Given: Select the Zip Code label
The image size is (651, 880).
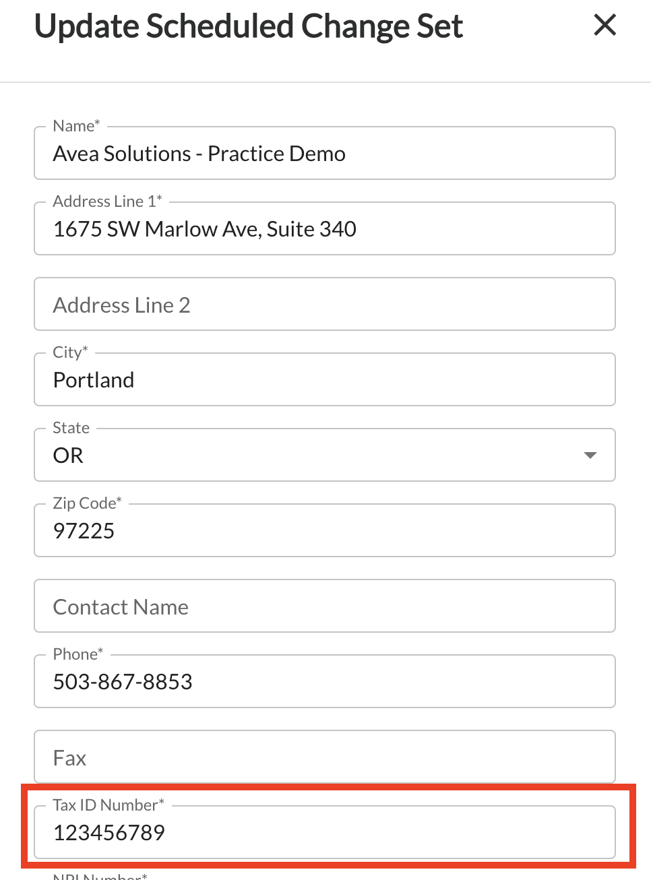Looking at the screenshot, I should tap(86, 503).
